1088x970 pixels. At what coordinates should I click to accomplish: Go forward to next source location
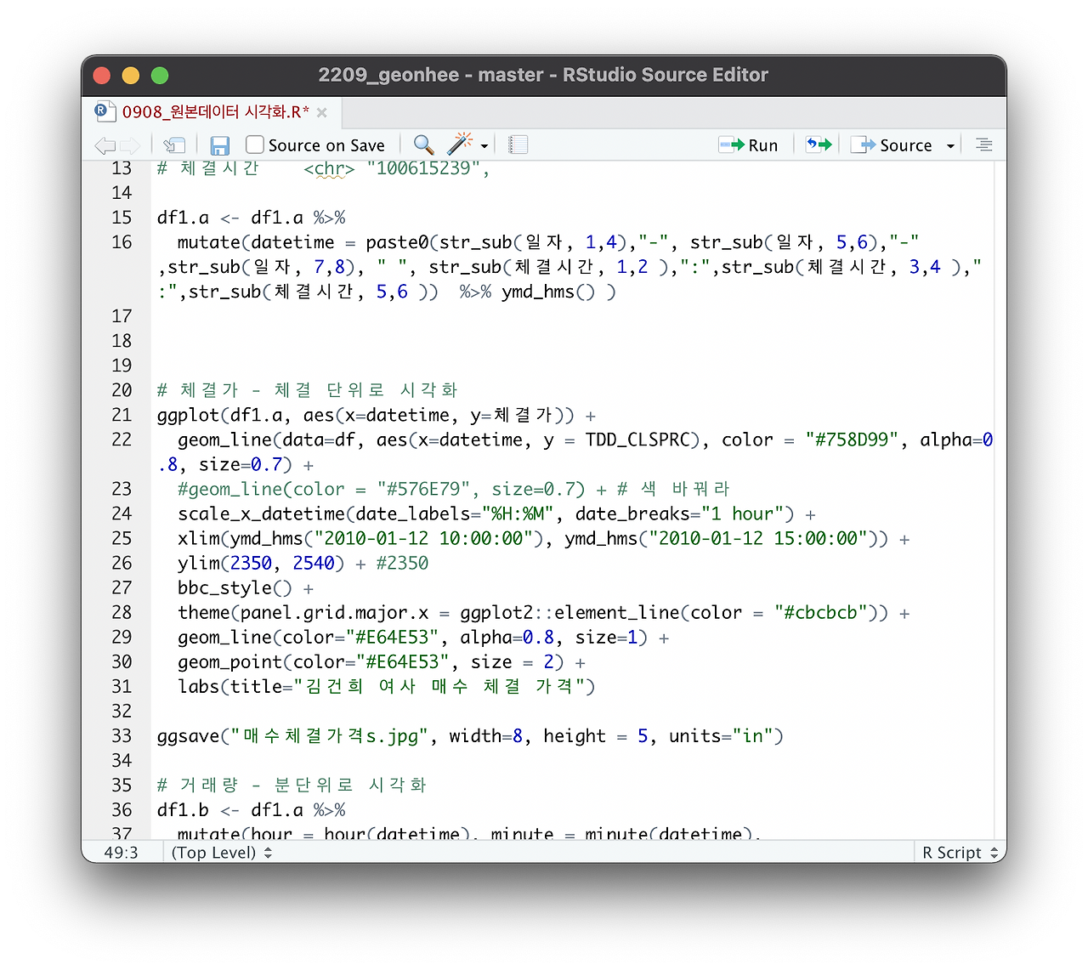click(130, 145)
